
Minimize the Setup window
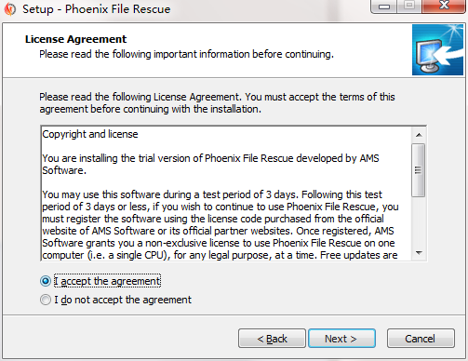384,7
